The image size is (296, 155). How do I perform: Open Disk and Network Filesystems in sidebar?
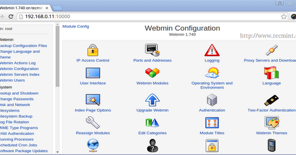15,108
